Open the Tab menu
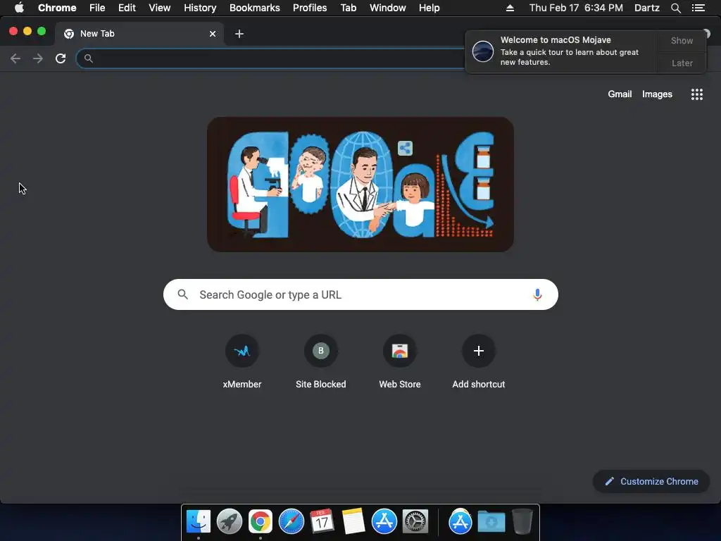 [348, 8]
